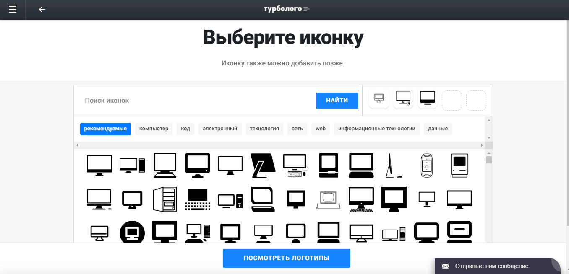Image resolution: width=569 pixels, height=274 pixels.
Task: Choose the round black circle monitor icon
Action: pos(132,232)
